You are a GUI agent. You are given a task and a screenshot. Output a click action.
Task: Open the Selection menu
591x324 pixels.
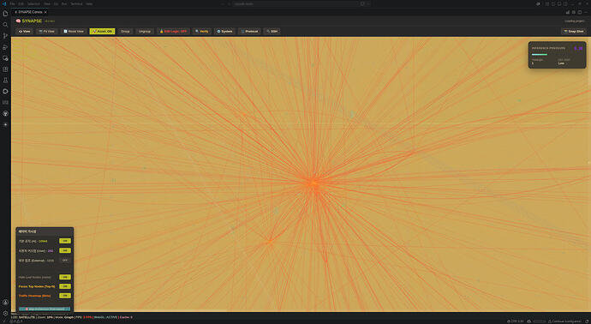33,3
